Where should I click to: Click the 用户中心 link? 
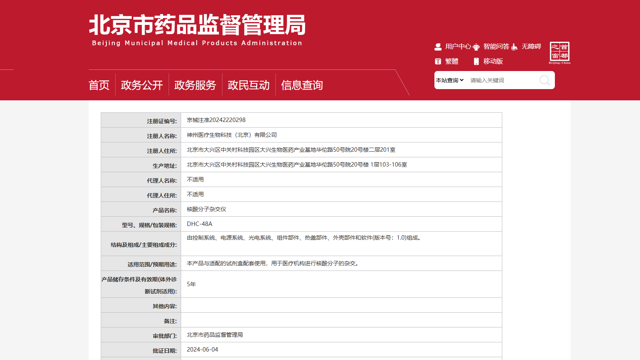458,47
